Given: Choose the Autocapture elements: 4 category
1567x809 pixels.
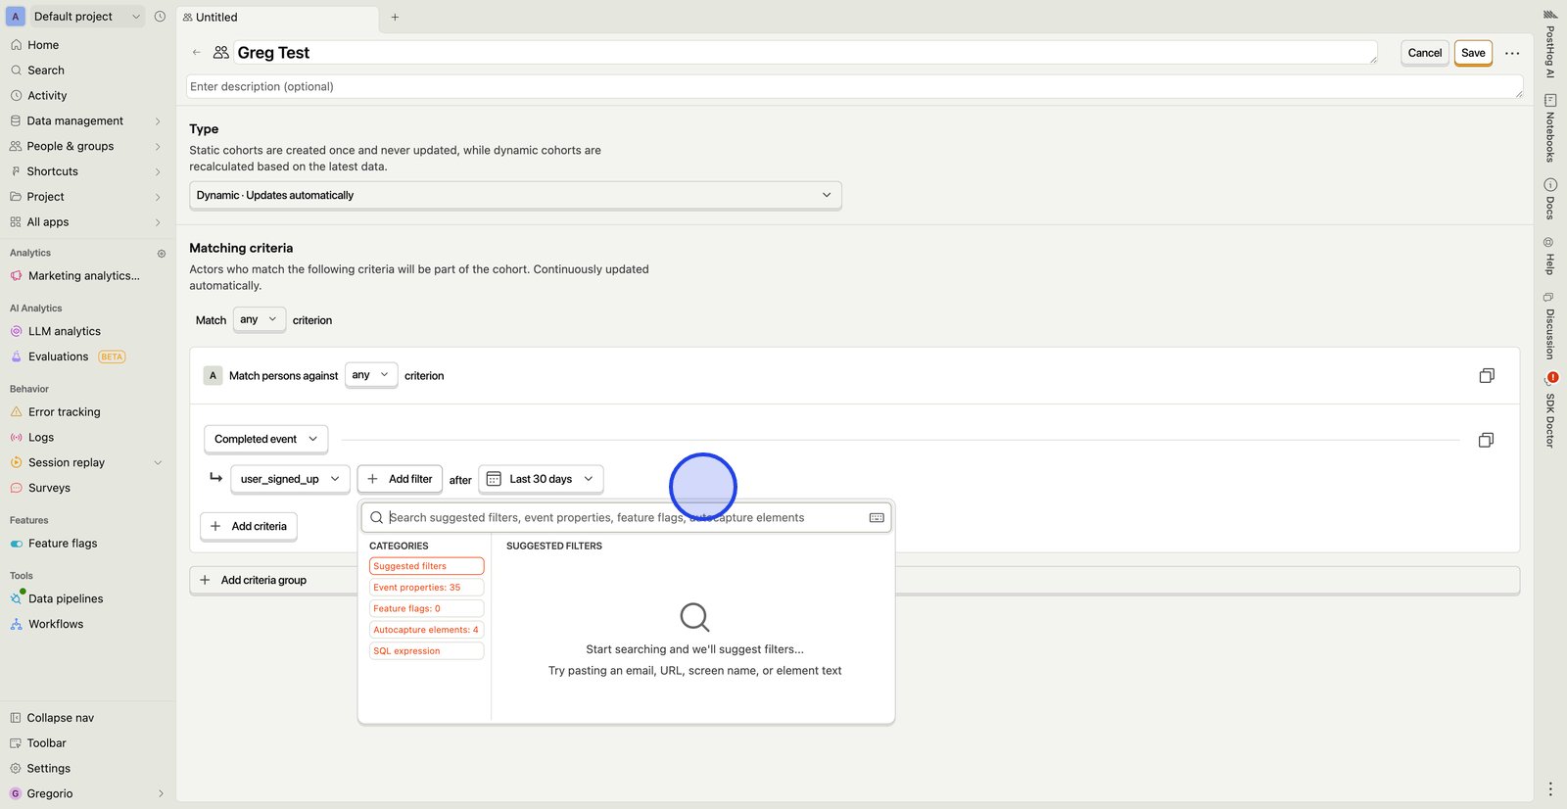Looking at the screenshot, I should 426,630.
